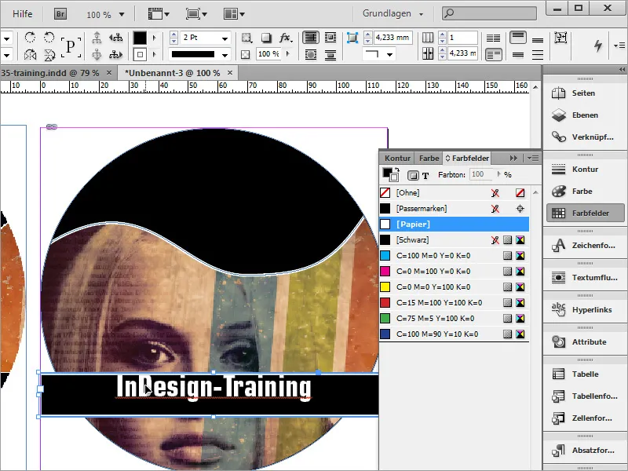The width and height of the screenshot is (628, 471).
Task: Open zoom level dropdown 100 %
Action: point(122,14)
